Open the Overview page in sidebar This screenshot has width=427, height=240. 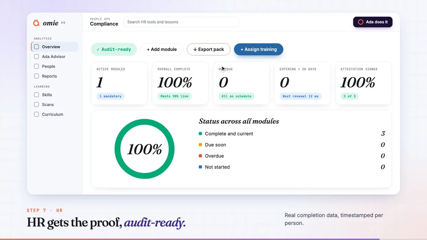click(55, 47)
